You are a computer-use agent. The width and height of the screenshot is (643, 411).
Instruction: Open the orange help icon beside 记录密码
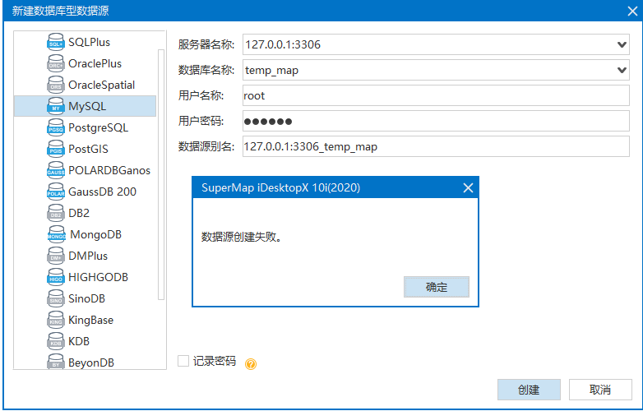coord(251,364)
